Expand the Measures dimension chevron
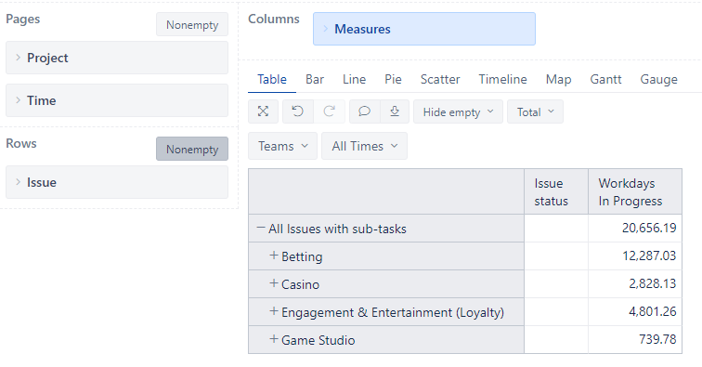702x367 pixels. coord(326,29)
